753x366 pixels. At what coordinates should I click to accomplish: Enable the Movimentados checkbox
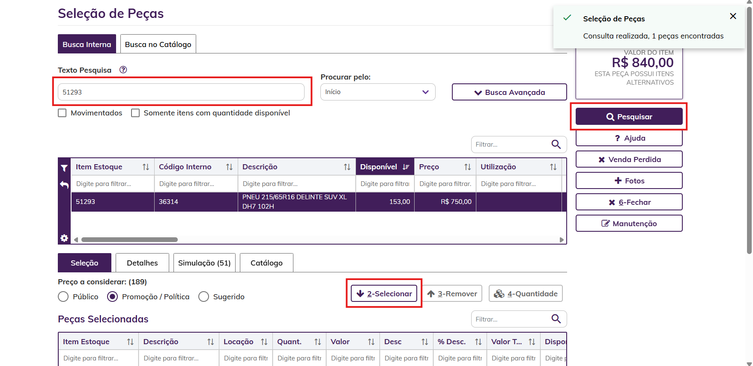[62, 113]
